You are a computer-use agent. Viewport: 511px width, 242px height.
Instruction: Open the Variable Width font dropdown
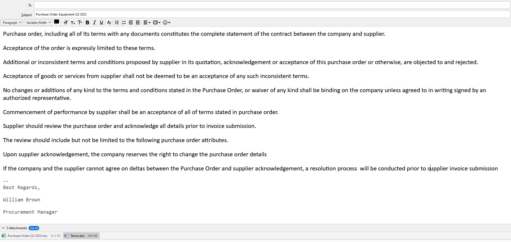pyautogui.click(x=38, y=22)
